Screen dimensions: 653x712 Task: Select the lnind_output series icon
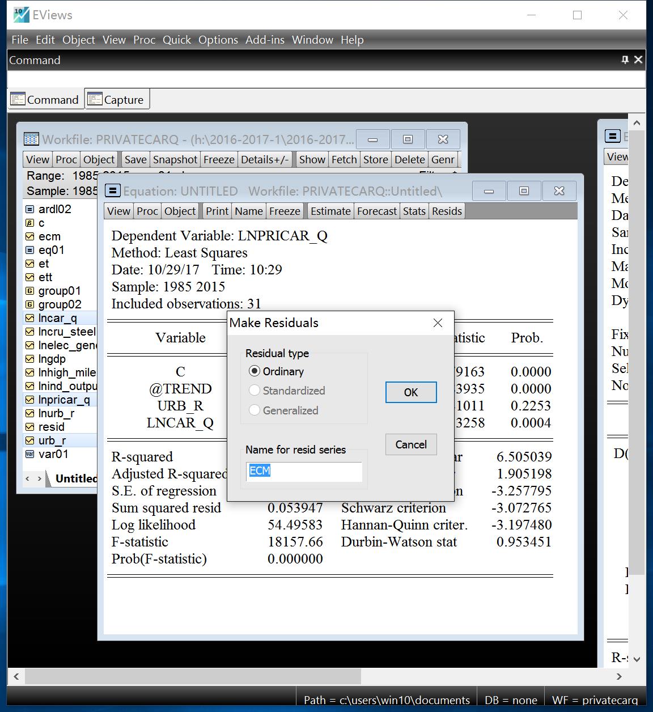point(30,386)
